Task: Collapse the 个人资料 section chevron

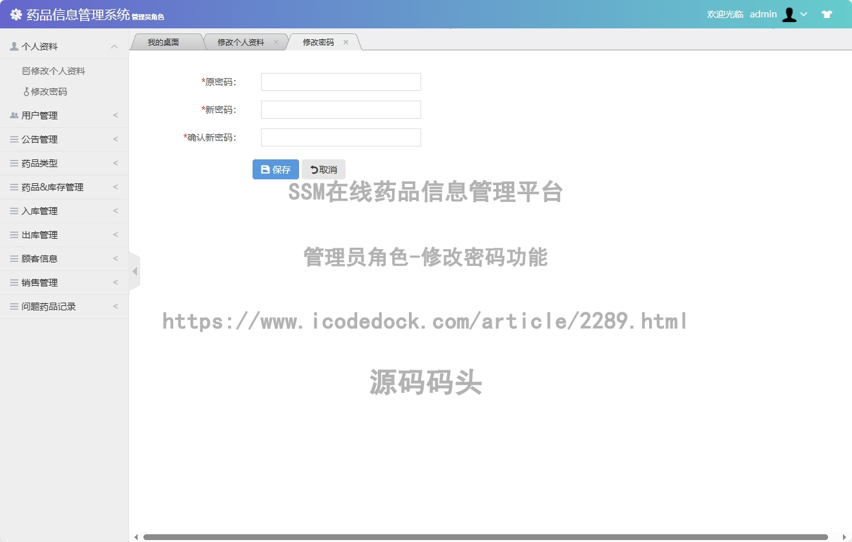Action: pos(114,46)
